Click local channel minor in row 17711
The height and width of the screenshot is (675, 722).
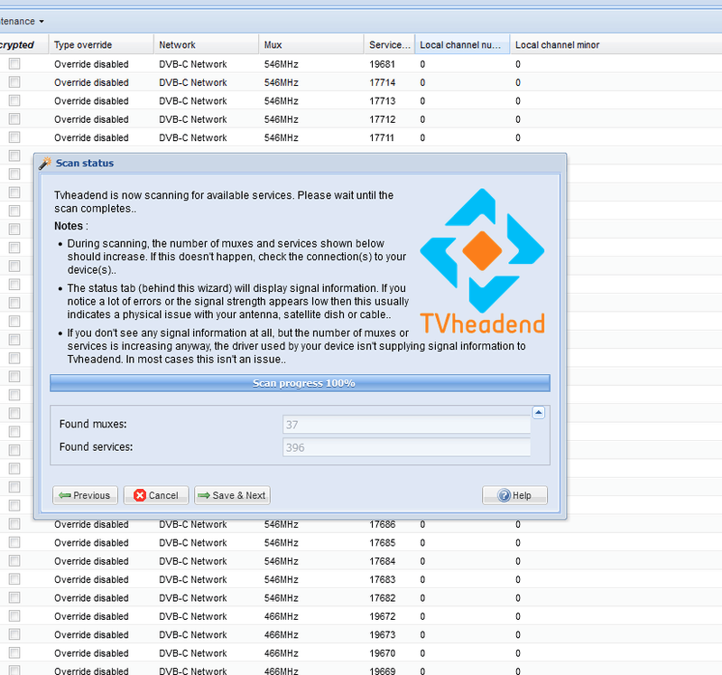tap(517, 138)
